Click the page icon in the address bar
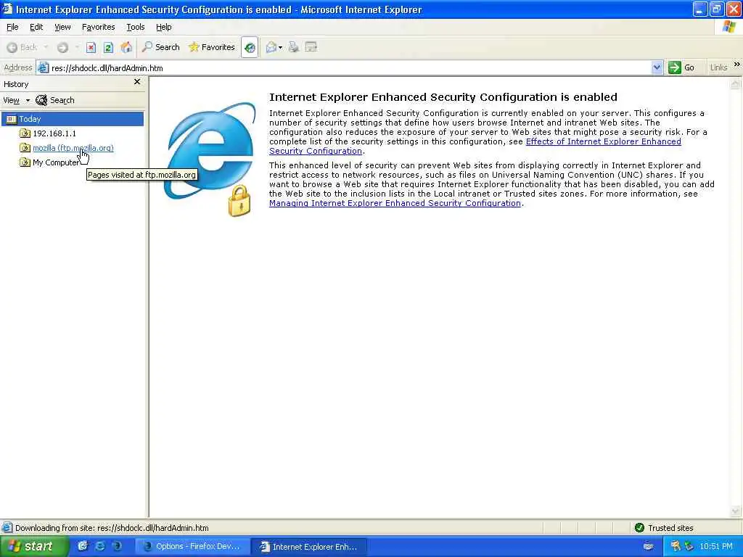 [x=43, y=67]
